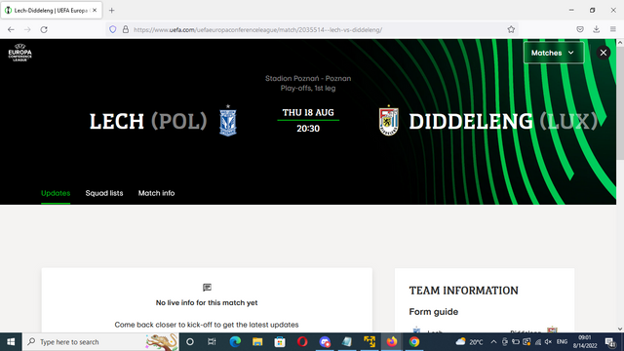Open the taskbar clock and date
Image resolution: width=624 pixels, height=351 pixels.
click(x=584, y=342)
